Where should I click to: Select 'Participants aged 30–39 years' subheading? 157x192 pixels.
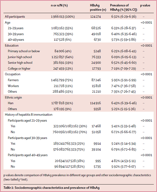coord(27,138)
